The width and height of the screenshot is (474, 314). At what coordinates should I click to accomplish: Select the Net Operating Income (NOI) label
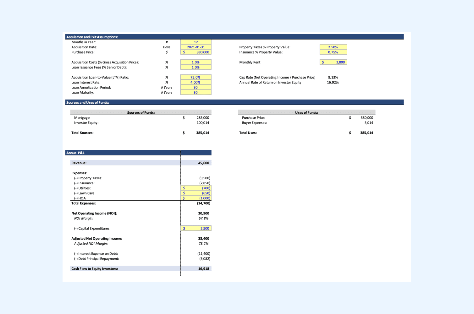pyautogui.click(x=94, y=213)
